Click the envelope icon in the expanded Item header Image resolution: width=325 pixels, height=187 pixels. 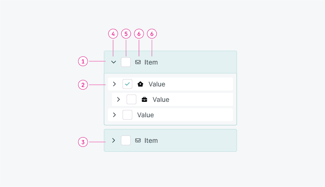pos(138,62)
